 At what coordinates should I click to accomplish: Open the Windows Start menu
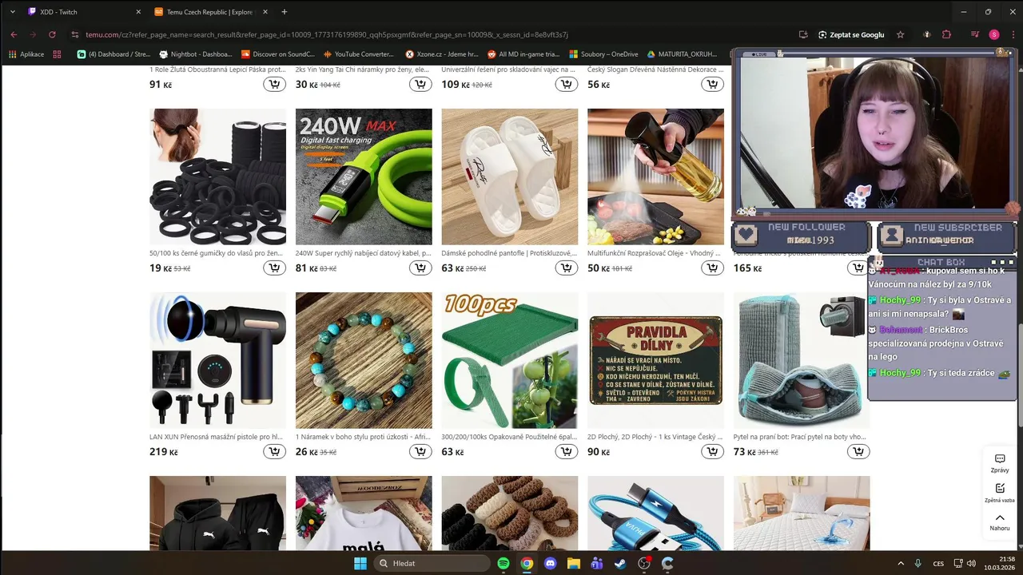(360, 563)
